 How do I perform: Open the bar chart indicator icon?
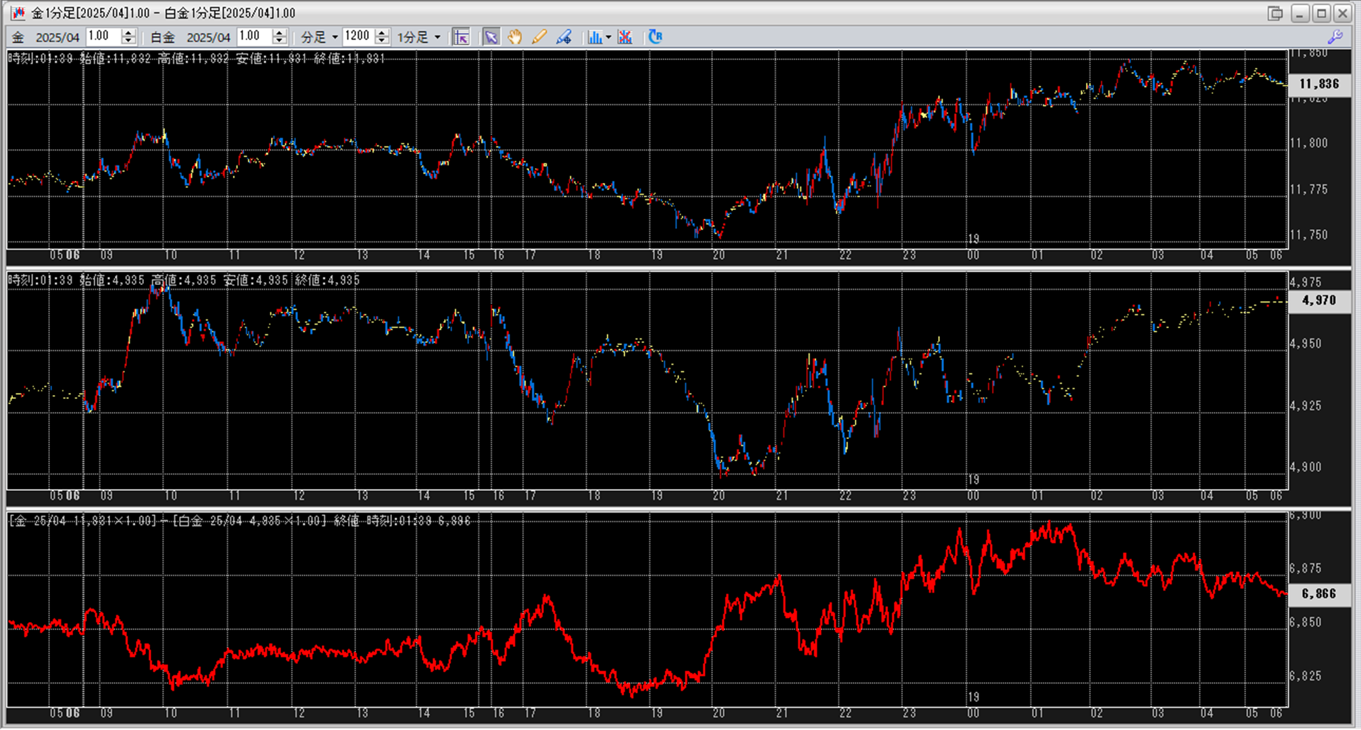click(x=594, y=37)
